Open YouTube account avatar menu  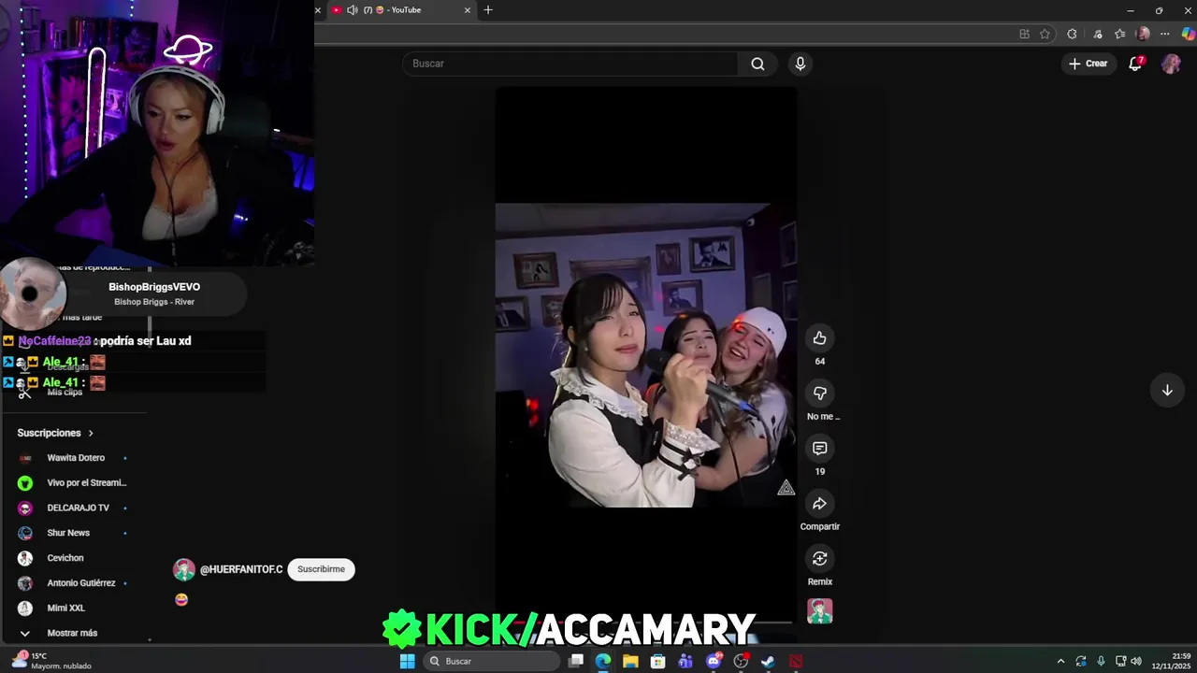click(x=1171, y=64)
